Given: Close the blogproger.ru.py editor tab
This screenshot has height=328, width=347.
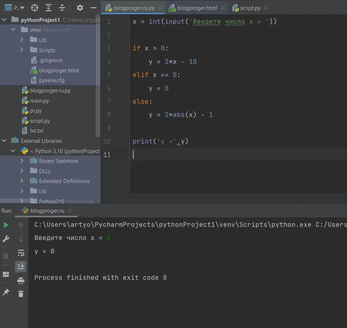Looking at the screenshot, I should [160, 8].
